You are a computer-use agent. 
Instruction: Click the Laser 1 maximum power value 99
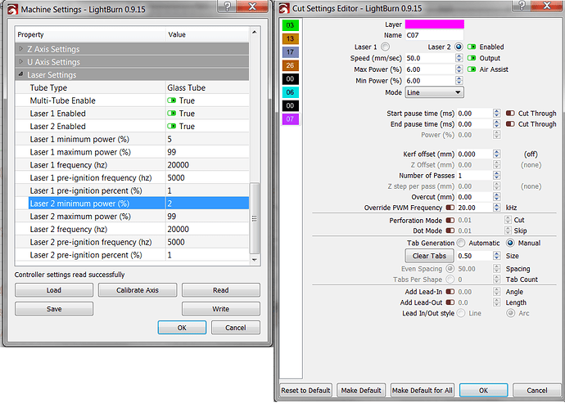(x=171, y=152)
